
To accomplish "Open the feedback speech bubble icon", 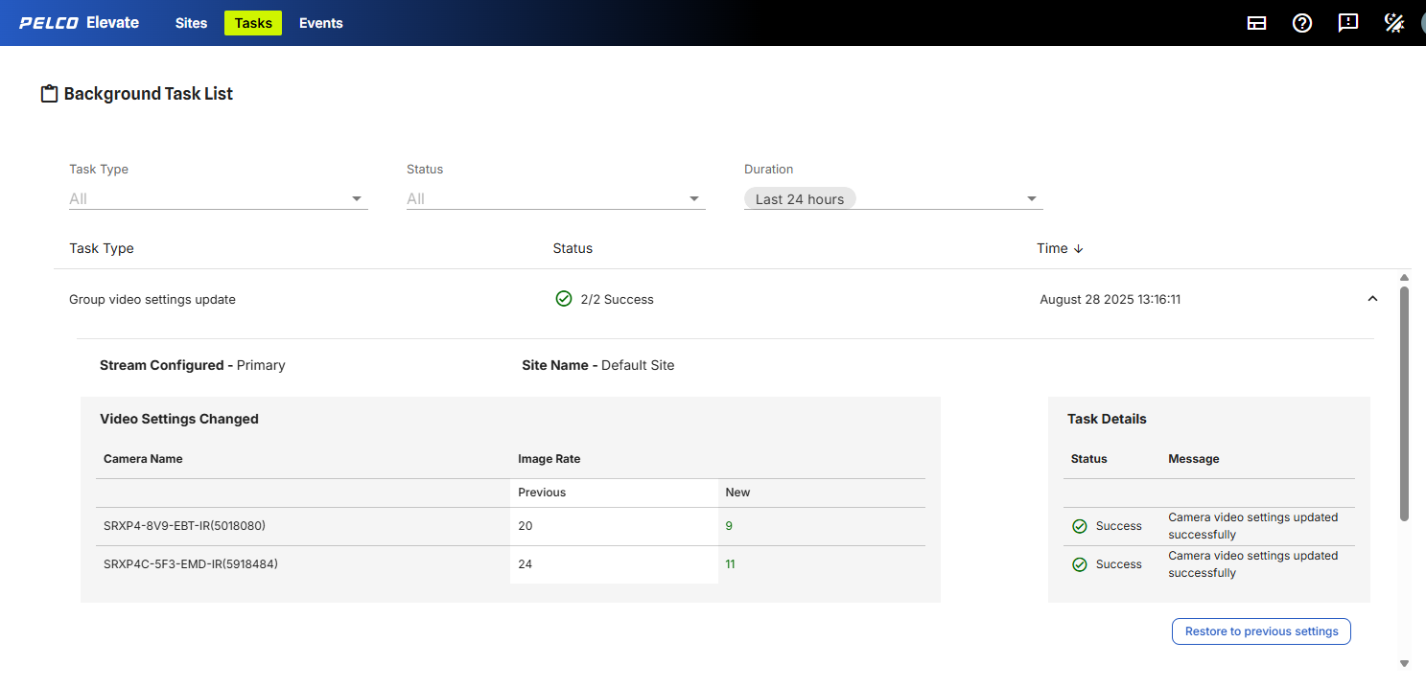I will (x=1348, y=23).
